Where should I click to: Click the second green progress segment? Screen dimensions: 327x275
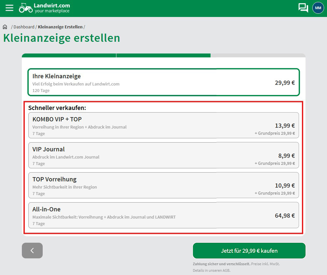pos(164,55)
